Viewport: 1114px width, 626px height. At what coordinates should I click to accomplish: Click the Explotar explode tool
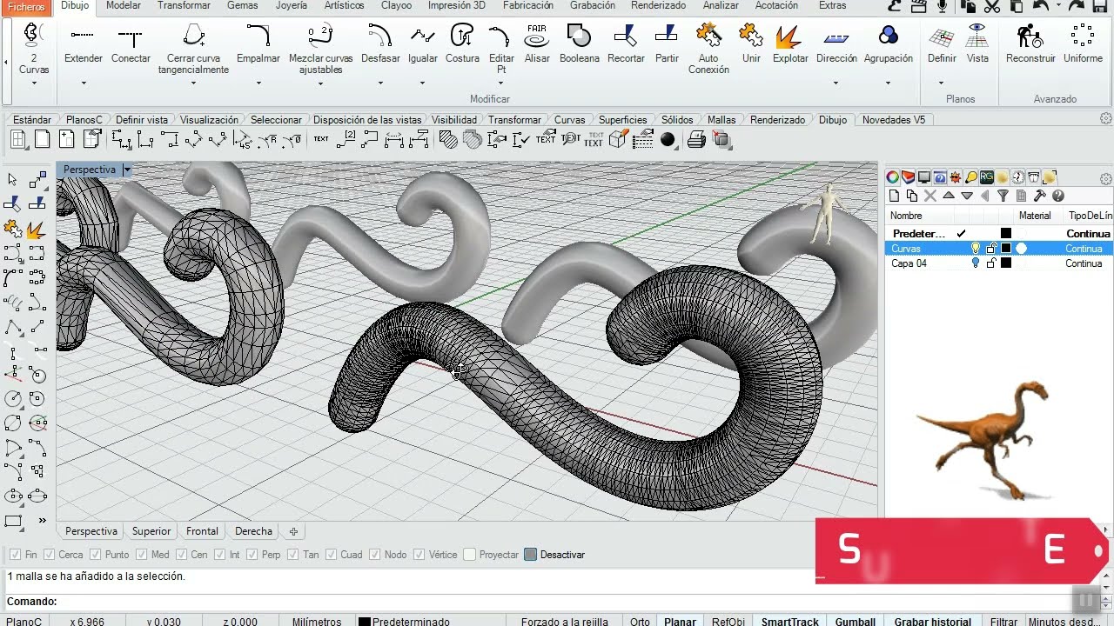790,43
